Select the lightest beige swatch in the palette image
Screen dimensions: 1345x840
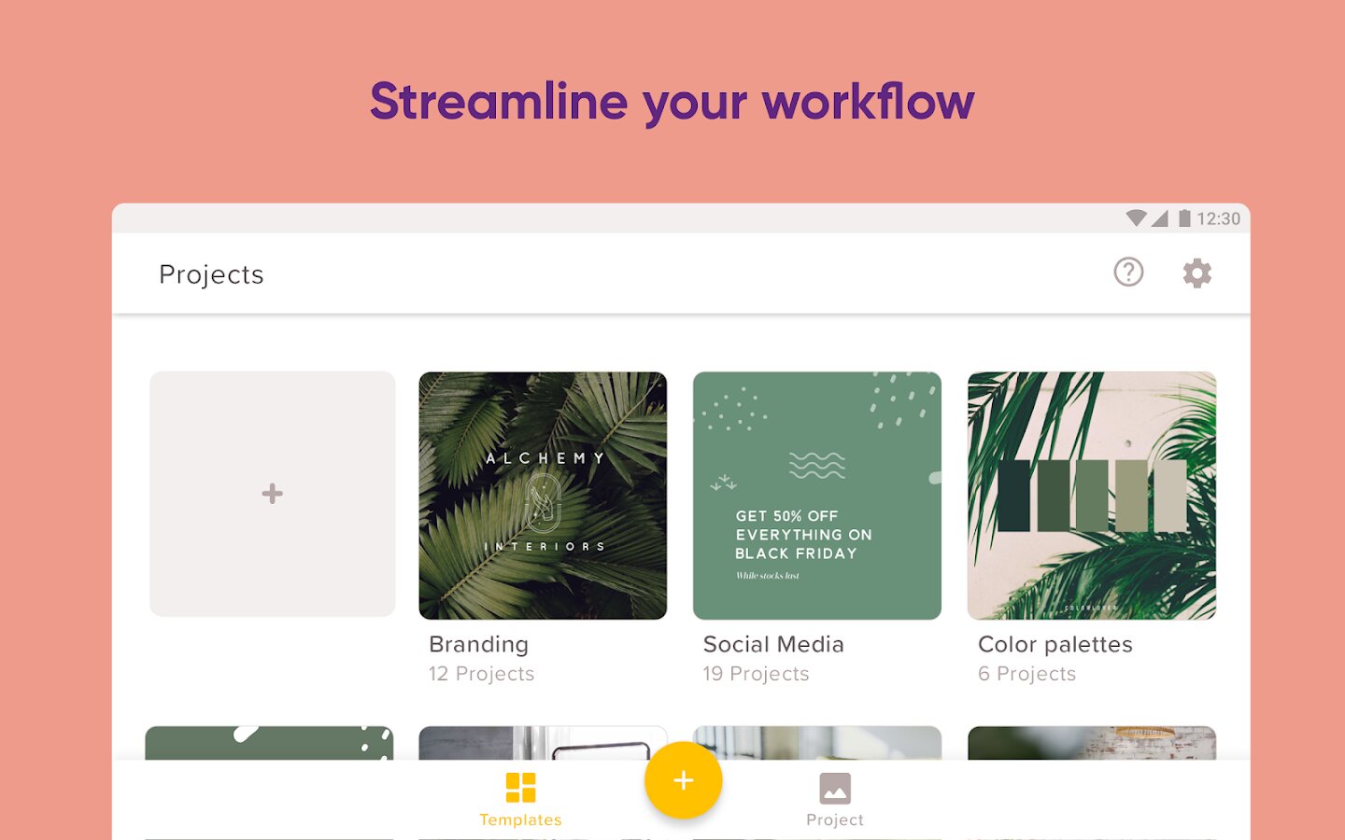point(1170,496)
